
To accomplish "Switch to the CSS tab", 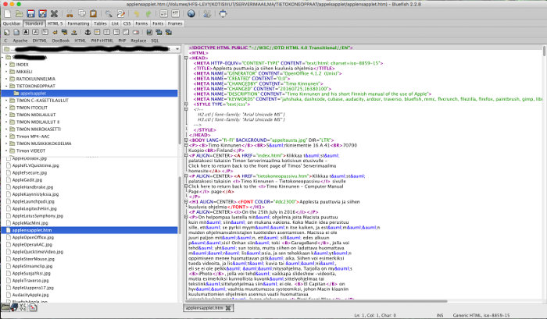I will (x=127, y=23).
